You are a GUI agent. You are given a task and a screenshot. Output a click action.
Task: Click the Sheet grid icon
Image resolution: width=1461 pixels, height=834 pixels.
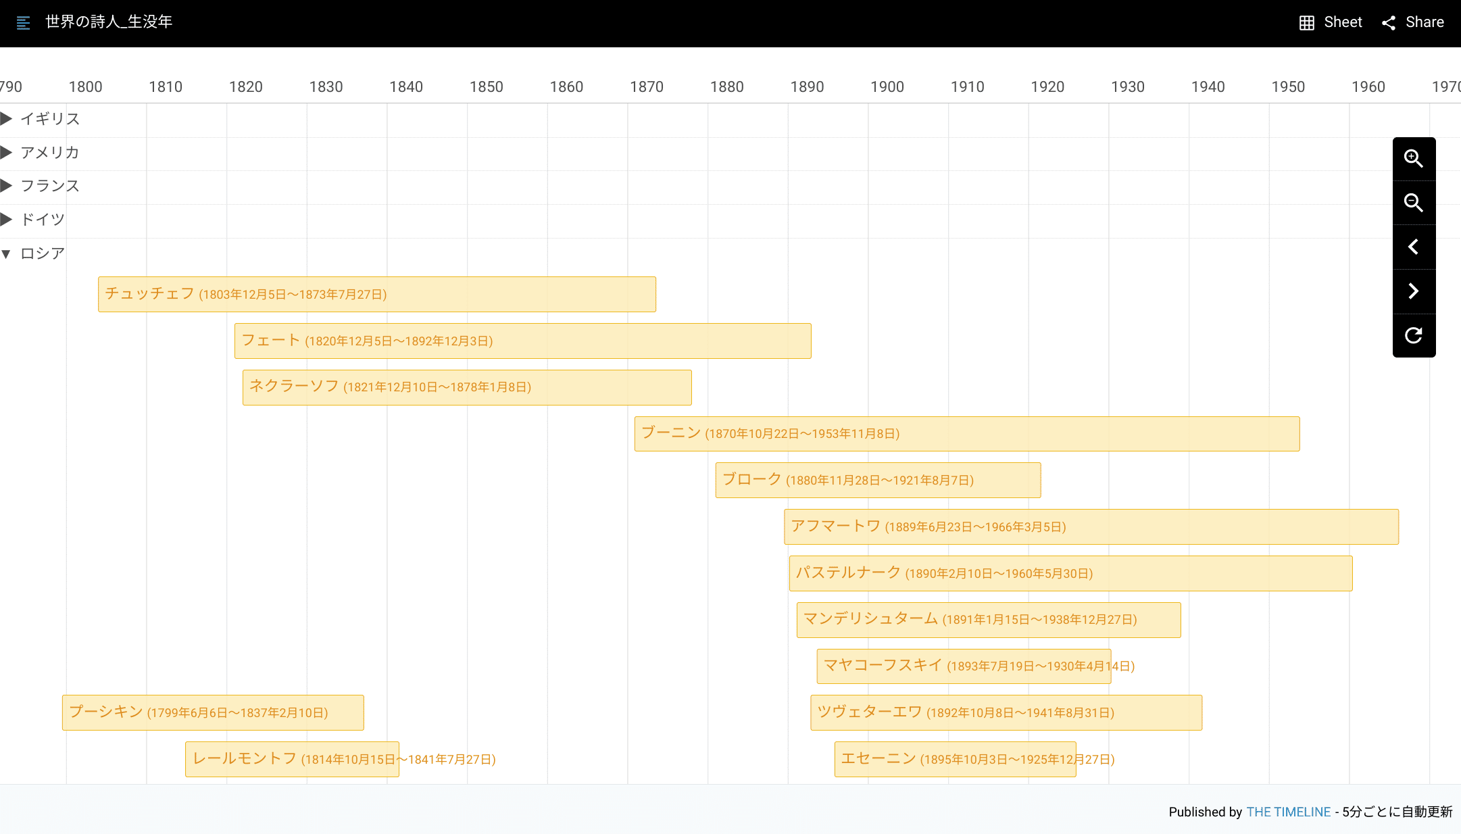click(1306, 23)
